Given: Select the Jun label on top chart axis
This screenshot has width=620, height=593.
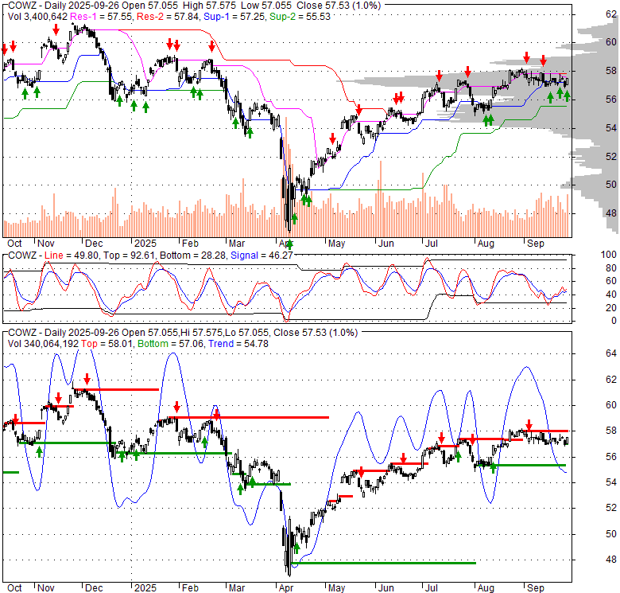Looking at the screenshot, I should coord(386,244).
